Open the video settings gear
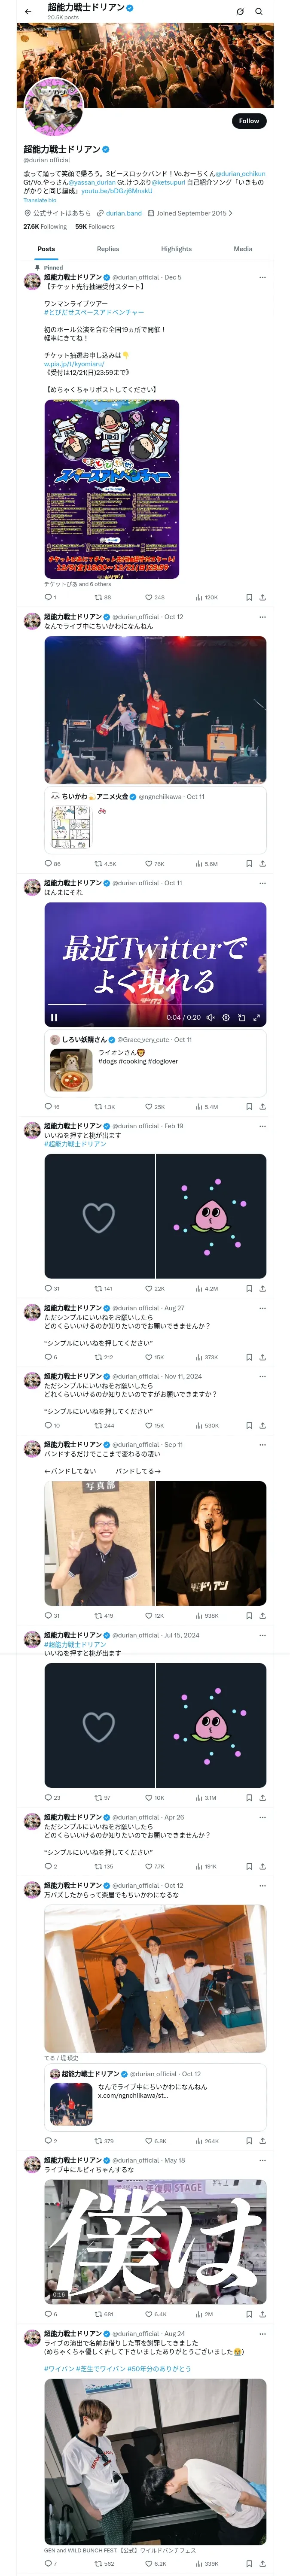Image resolution: width=290 pixels, height=2576 pixels. (226, 1017)
